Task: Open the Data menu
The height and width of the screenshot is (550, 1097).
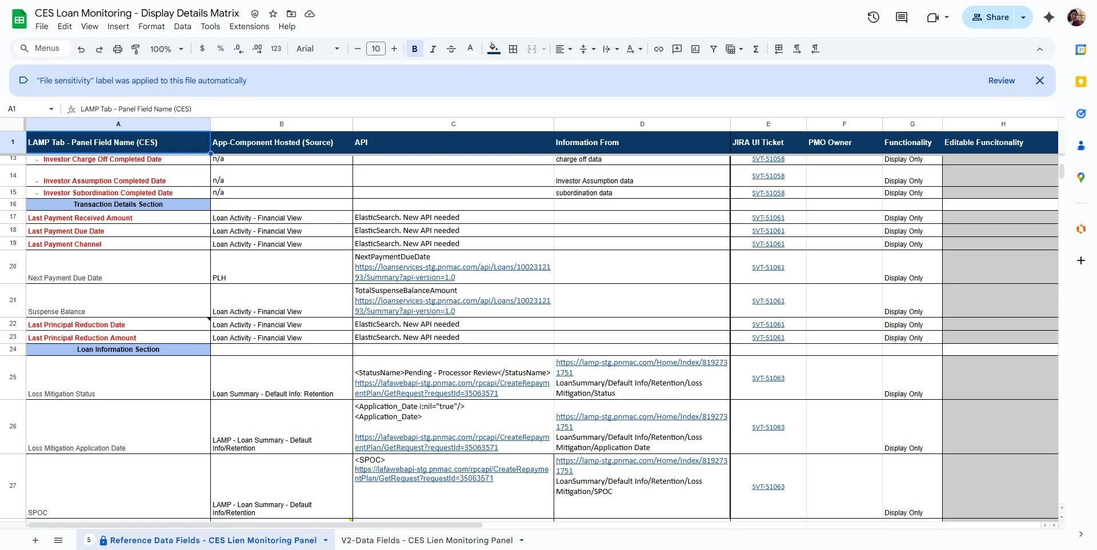Action: 183,26
